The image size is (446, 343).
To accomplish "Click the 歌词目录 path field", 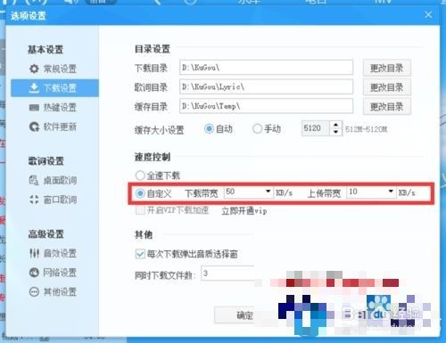I will point(266,86).
